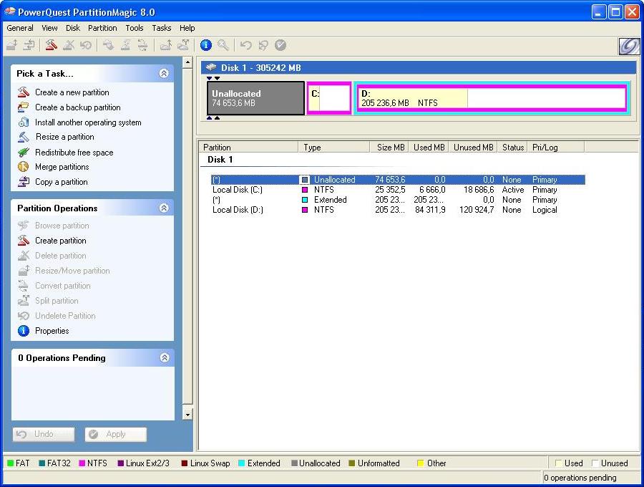Select the Properties info icon on the toolbar
644x487 pixels.
click(x=206, y=45)
